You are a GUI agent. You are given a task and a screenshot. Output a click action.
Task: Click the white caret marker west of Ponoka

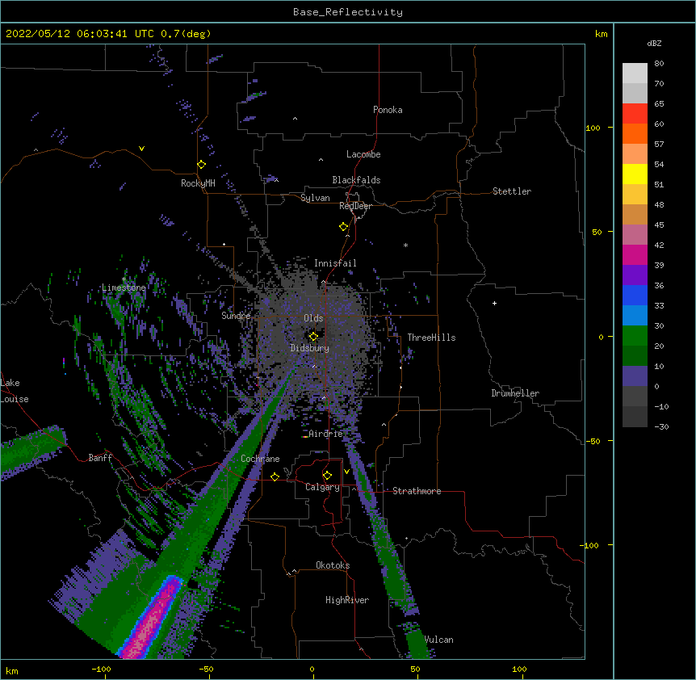[x=296, y=119]
